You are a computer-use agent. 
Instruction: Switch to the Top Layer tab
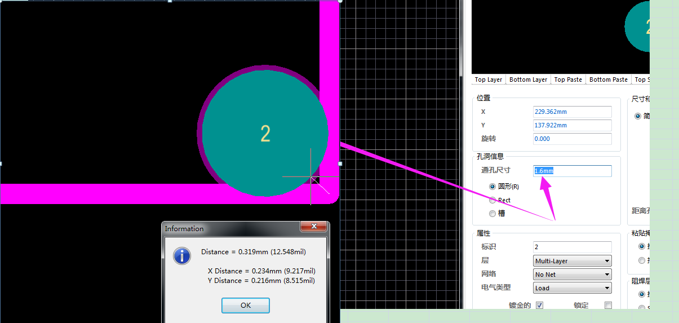[489, 79]
